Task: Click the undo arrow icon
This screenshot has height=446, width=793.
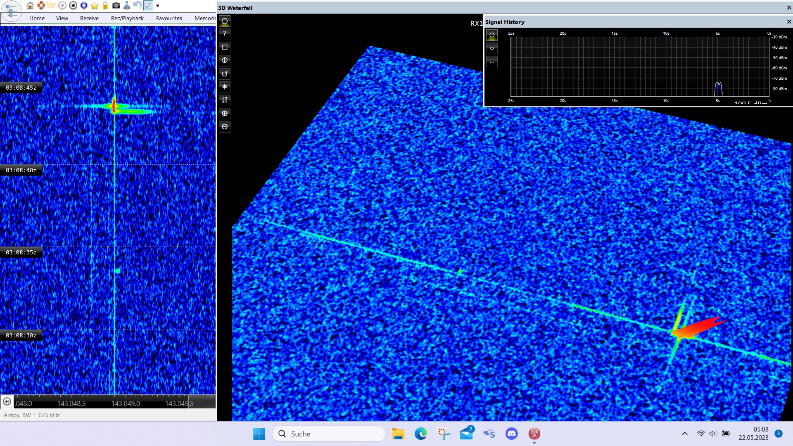Action: point(137,5)
